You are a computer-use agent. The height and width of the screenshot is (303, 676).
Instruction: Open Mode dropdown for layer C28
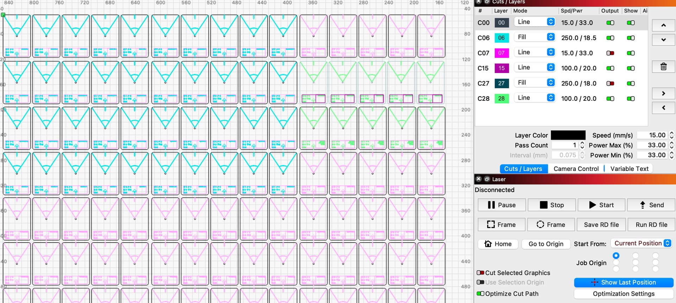point(534,98)
